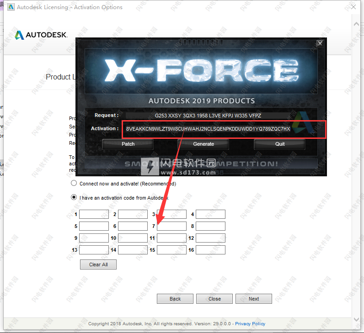This screenshot has width=364, height=333.
Task: Click the Request code field in X-Force
Action: tap(208, 116)
